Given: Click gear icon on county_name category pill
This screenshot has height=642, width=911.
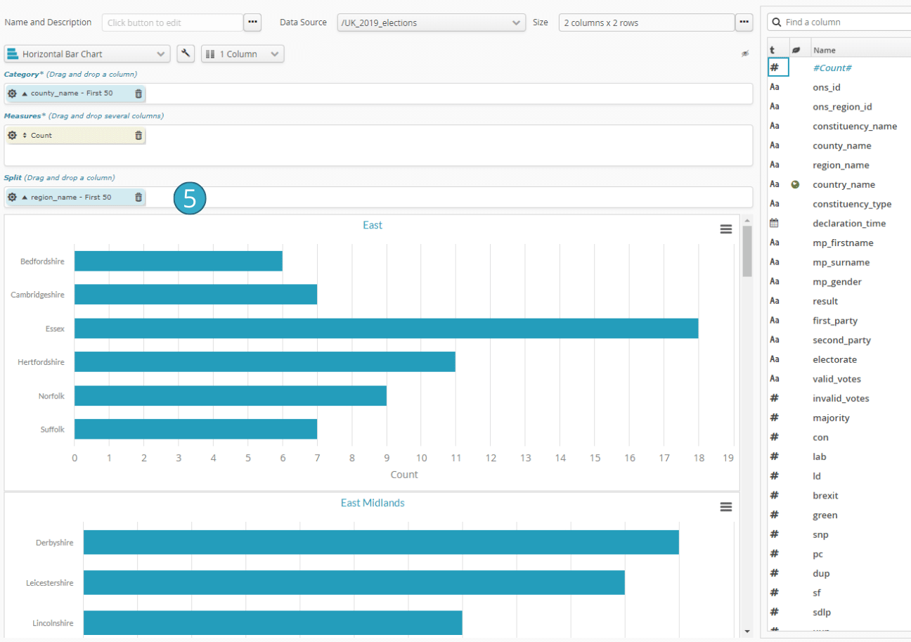Looking at the screenshot, I should (x=12, y=94).
